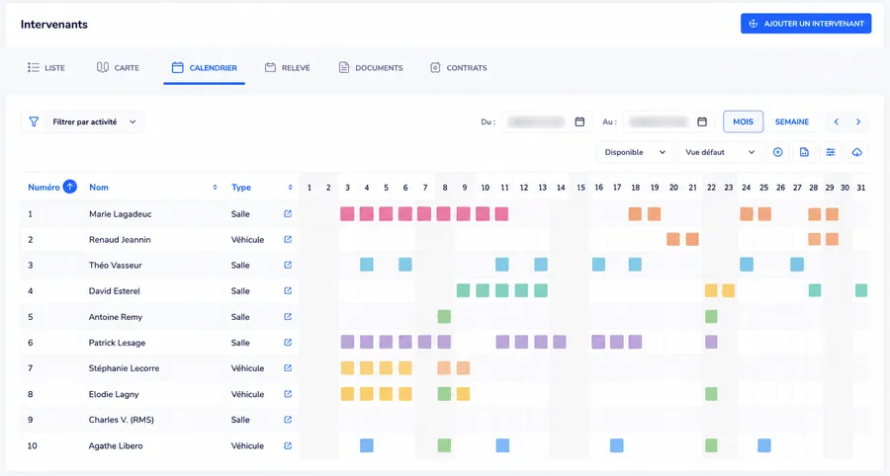
Task: Click Agathe Libero's blue block on day 17
Action: pos(616,445)
